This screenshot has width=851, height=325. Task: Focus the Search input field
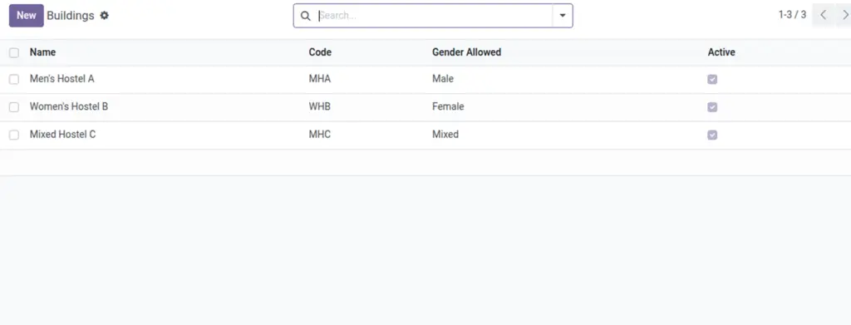[434, 16]
